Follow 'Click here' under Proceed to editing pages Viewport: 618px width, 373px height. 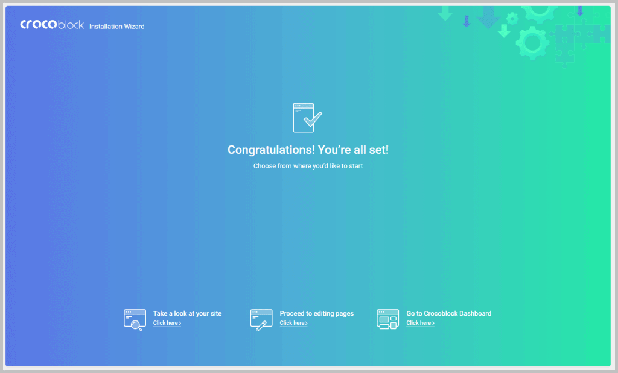click(293, 323)
